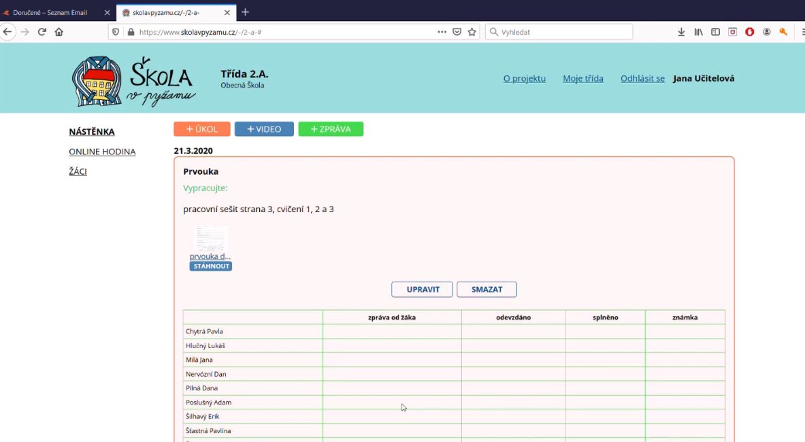
Task: Select student Šťastná Pavlína in table
Action: pyautogui.click(x=208, y=430)
